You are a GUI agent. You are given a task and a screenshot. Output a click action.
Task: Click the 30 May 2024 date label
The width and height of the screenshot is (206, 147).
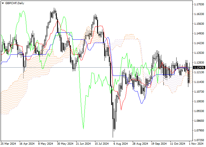pos(65,144)
